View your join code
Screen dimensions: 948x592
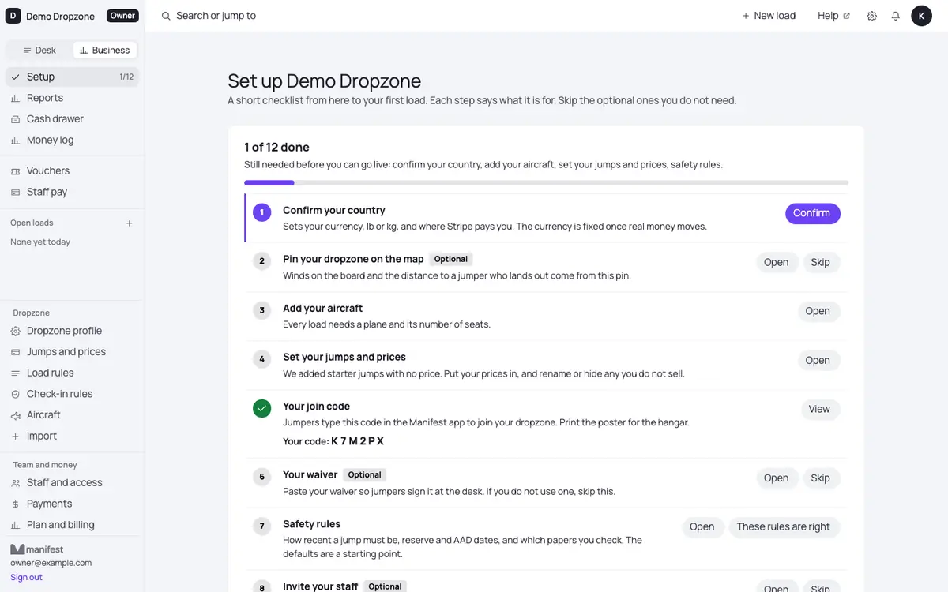tap(819, 410)
